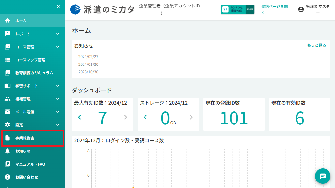Viewport: 335px width, 188px height.
Task: Click the 2024/01/30 notice entry
Action: tap(88, 64)
